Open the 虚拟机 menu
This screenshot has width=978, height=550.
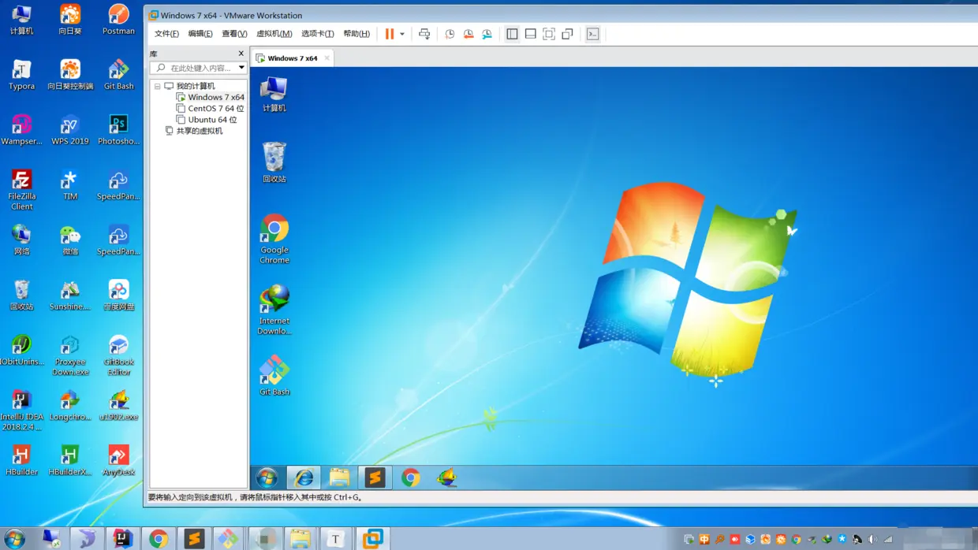pos(273,34)
